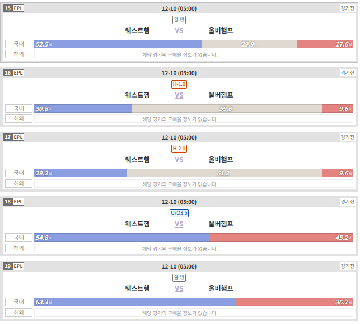Click the 52.5% blue home-win bar
Viewport: 360px width, 324px height.
(x=118, y=44)
